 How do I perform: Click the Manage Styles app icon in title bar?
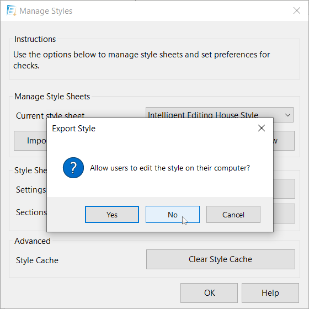[x=11, y=10]
